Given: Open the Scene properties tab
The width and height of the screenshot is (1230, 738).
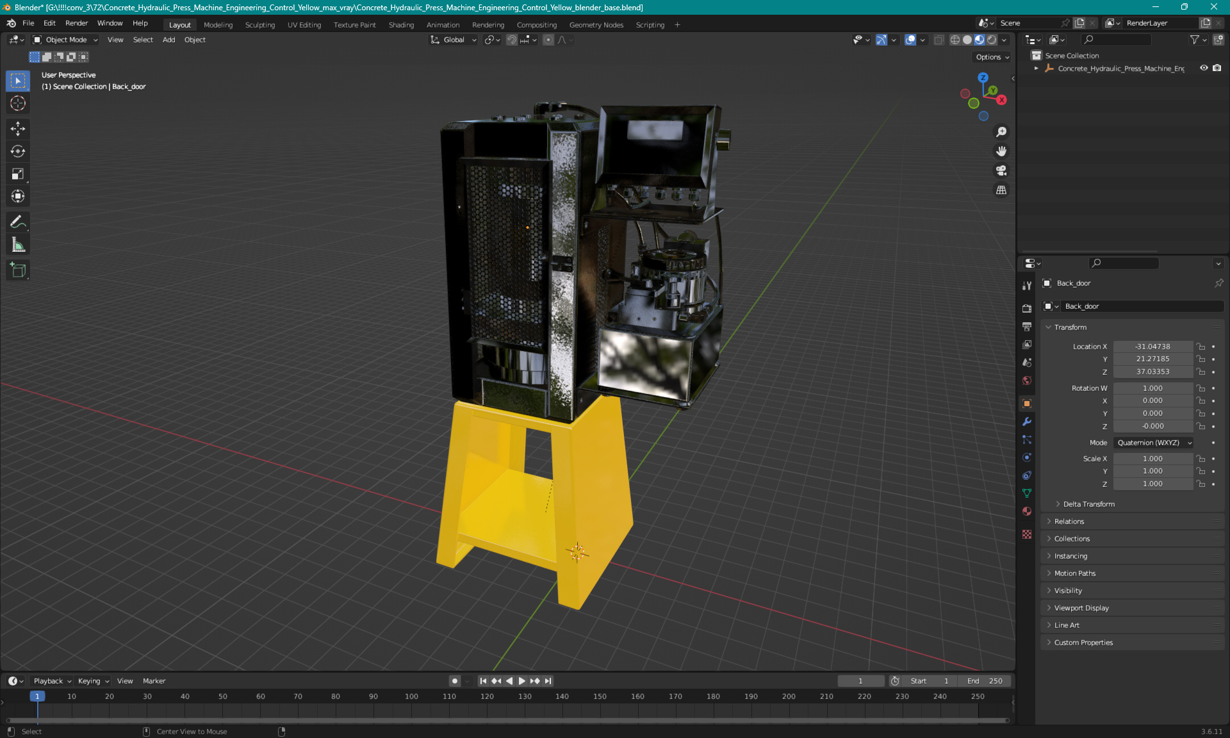Looking at the screenshot, I should coord(1027,363).
